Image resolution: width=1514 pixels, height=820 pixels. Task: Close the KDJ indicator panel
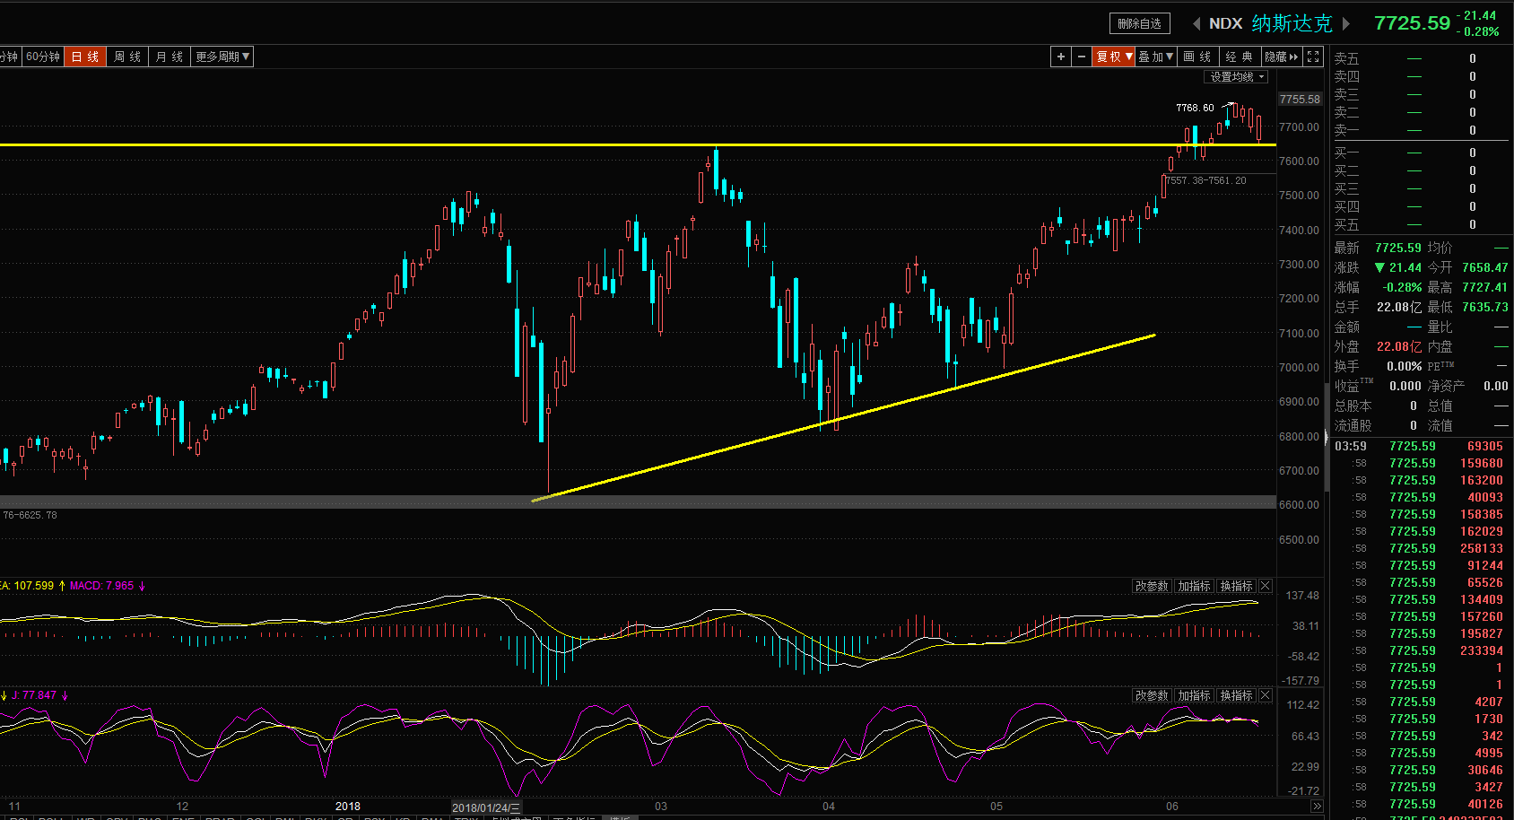[x=1266, y=695]
